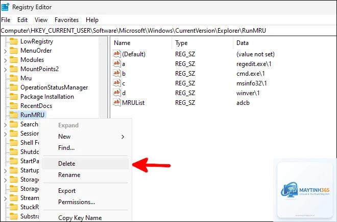The height and width of the screenshot is (222, 337).
Task: Select the RecentDocs tree item label
Action: [36, 106]
